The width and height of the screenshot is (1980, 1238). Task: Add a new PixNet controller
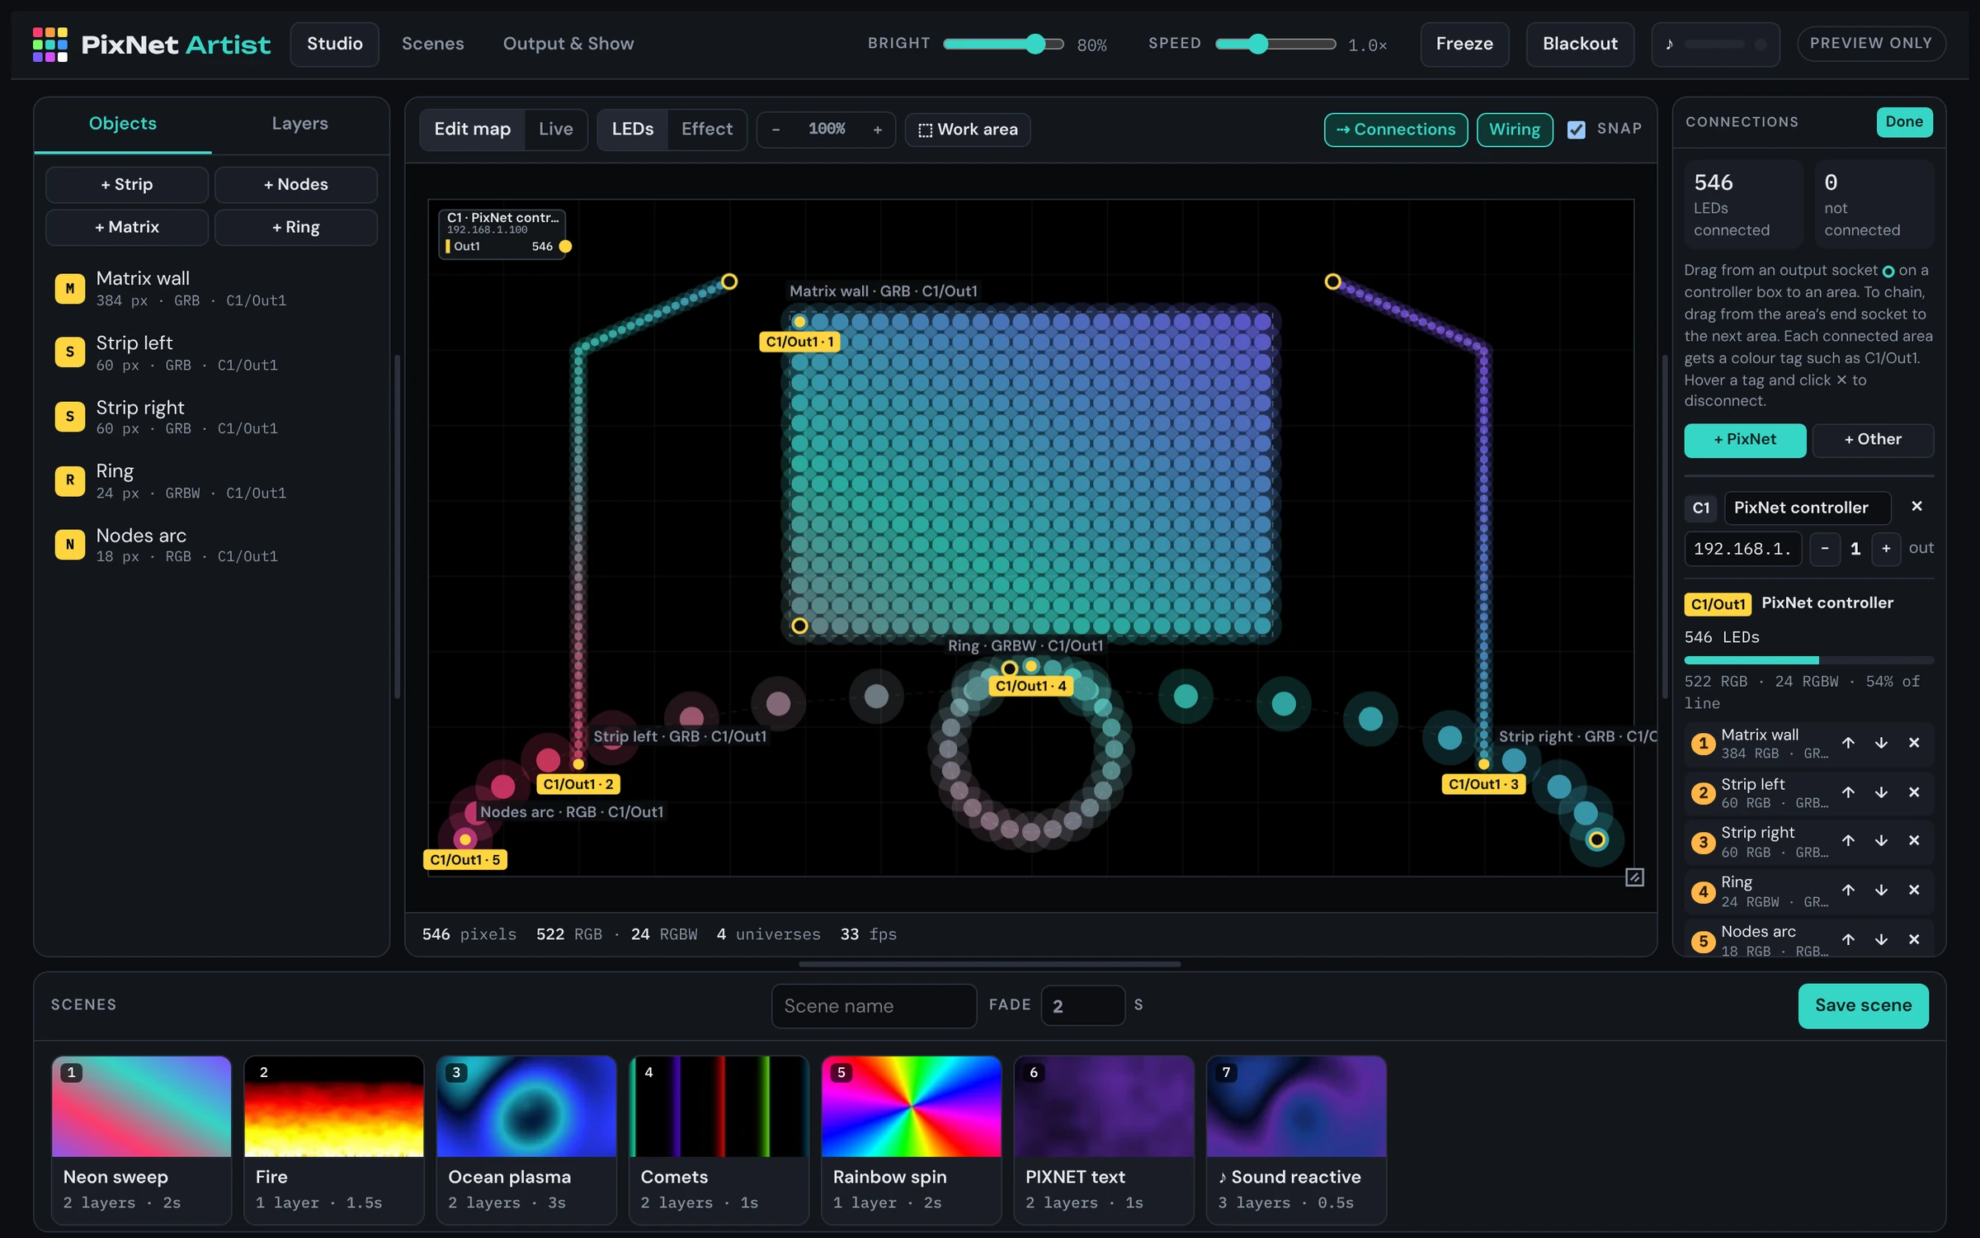click(1745, 440)
